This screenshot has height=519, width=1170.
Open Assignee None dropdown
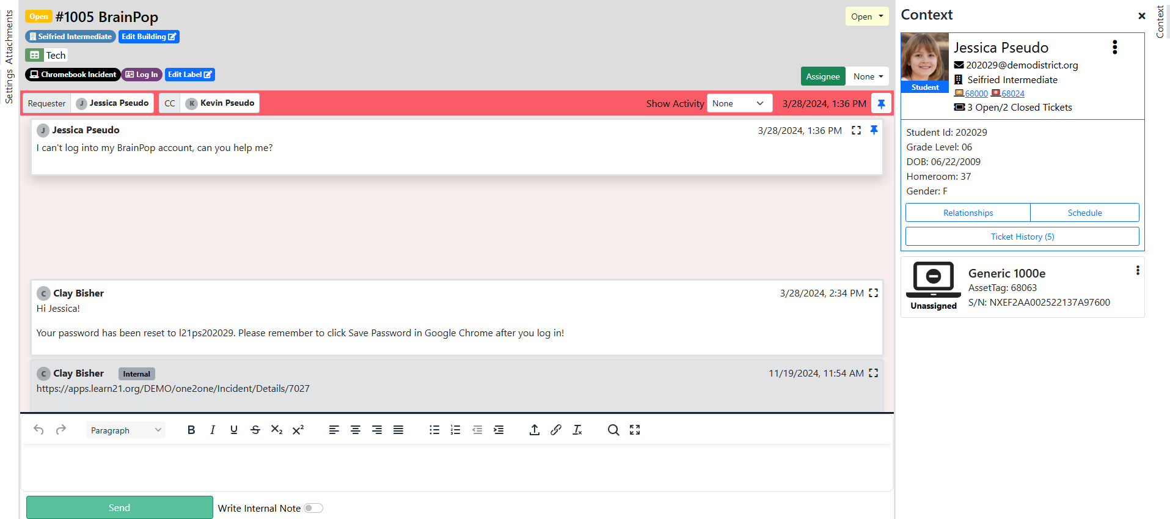[x=868, y=76]
